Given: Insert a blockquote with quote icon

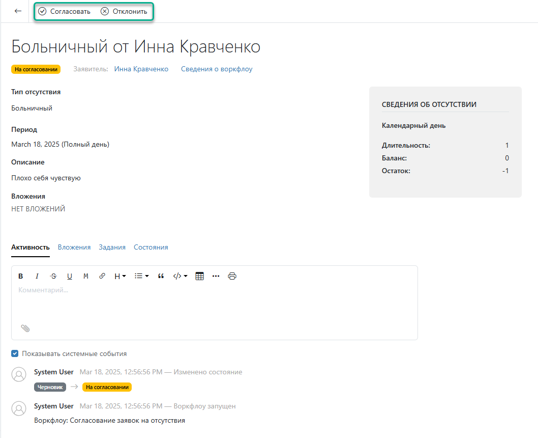Looking at the screenshot, I should [x=161, y=276].
